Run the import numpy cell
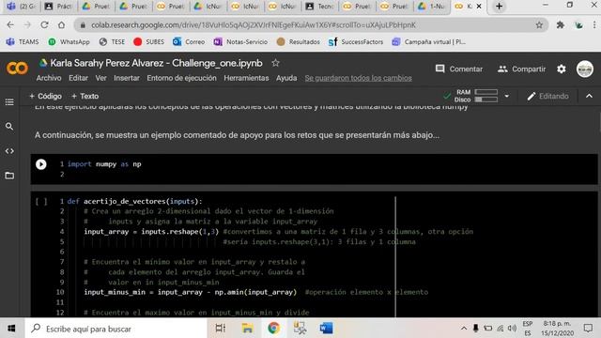The image size is (601, 338). [41, 164]
